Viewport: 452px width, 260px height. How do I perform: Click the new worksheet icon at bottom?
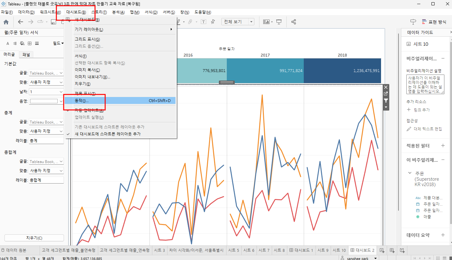point(381,250)
